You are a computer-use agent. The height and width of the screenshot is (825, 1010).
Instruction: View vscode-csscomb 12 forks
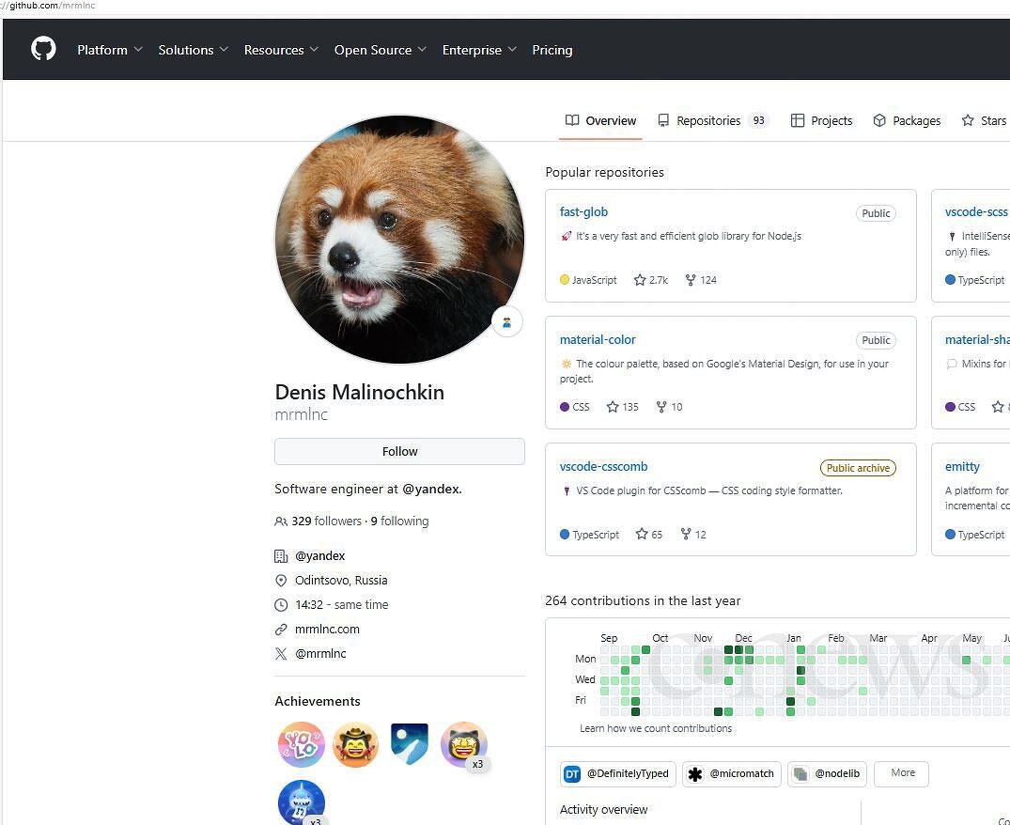[693, 535]
